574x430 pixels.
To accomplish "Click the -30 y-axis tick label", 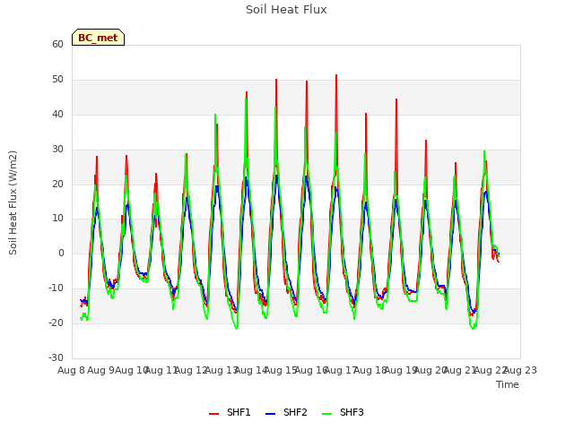I will [56, 357].
